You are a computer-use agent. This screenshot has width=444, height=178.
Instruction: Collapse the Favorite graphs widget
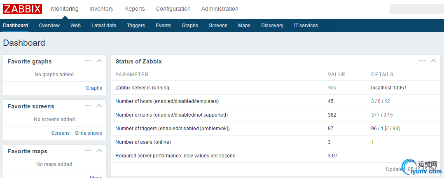pyautogui.click(x=99, y=61)
